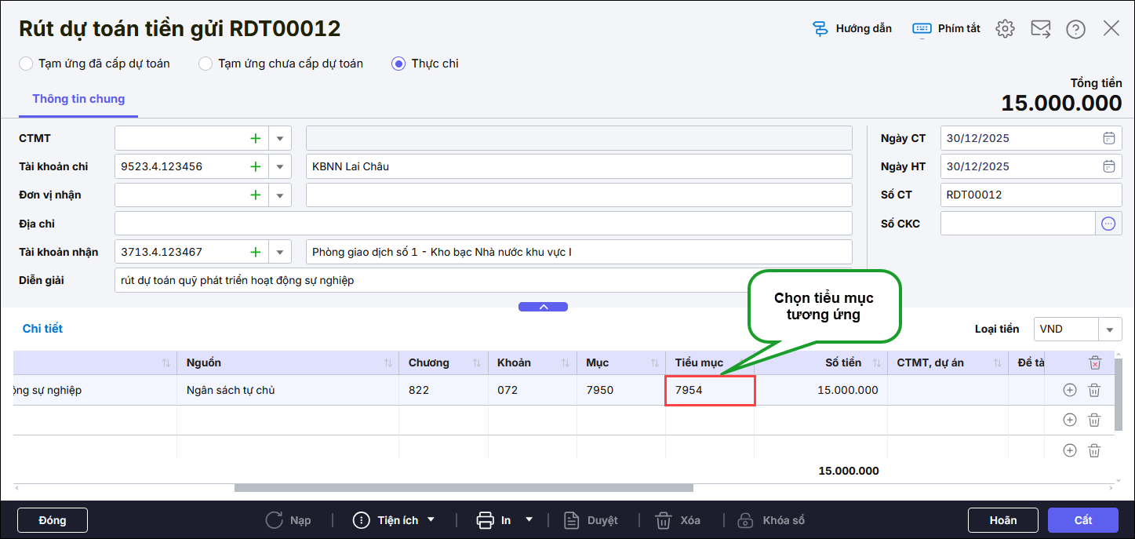Open the help question mark icon
Viewport: 1135px width, 539px height.
(x=1075, y=29)
